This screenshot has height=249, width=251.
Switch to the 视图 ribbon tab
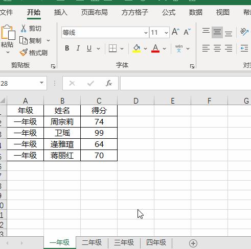[222, 12]
